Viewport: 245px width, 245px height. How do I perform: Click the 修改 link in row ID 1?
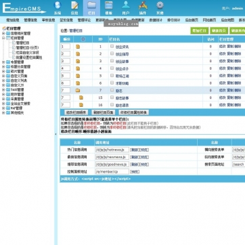click(222, 47)
